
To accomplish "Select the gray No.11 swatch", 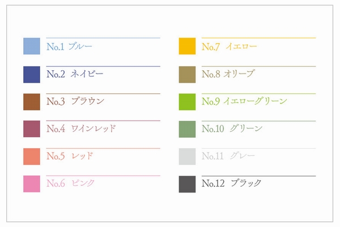I will pos(187,156).
